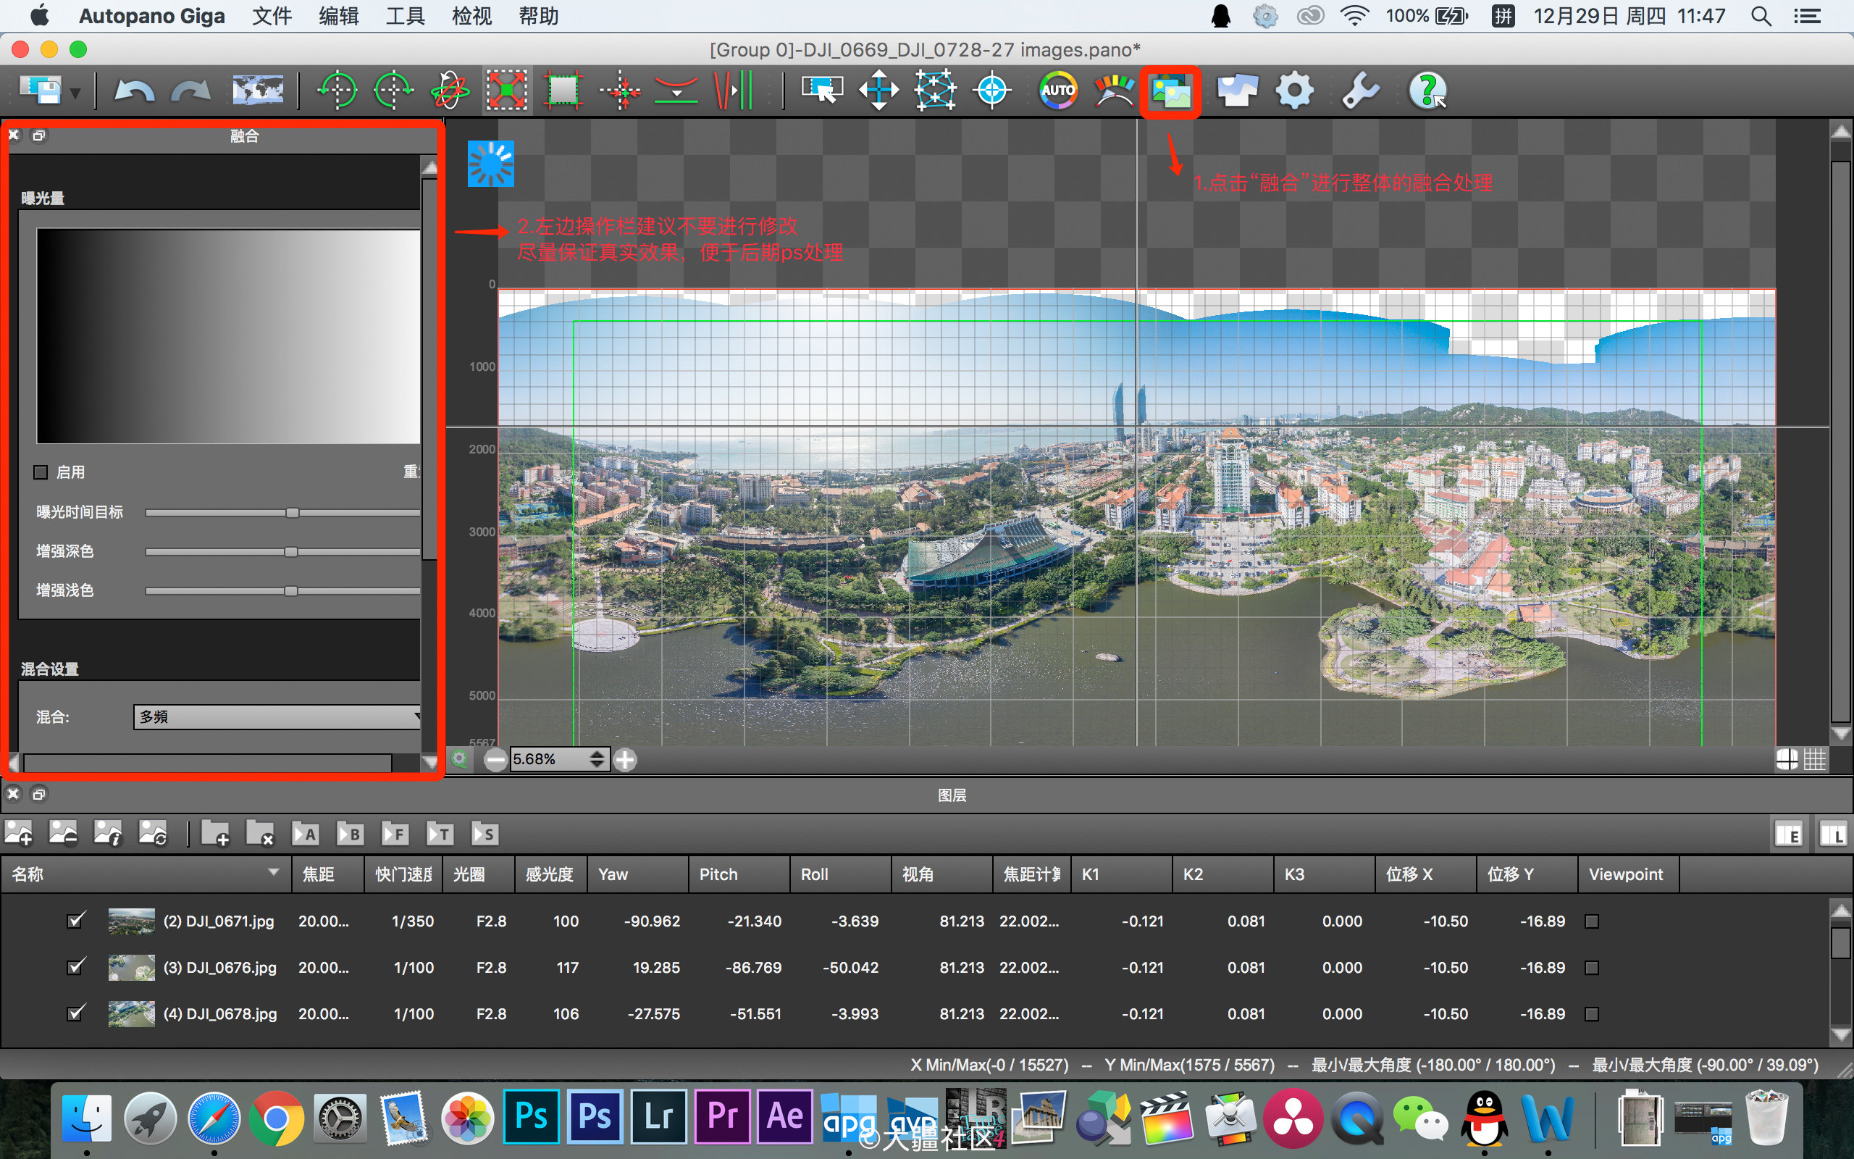This screenshot has height=1159, width=1854.
Task: Click the layer filter T button
Action: 440,833
